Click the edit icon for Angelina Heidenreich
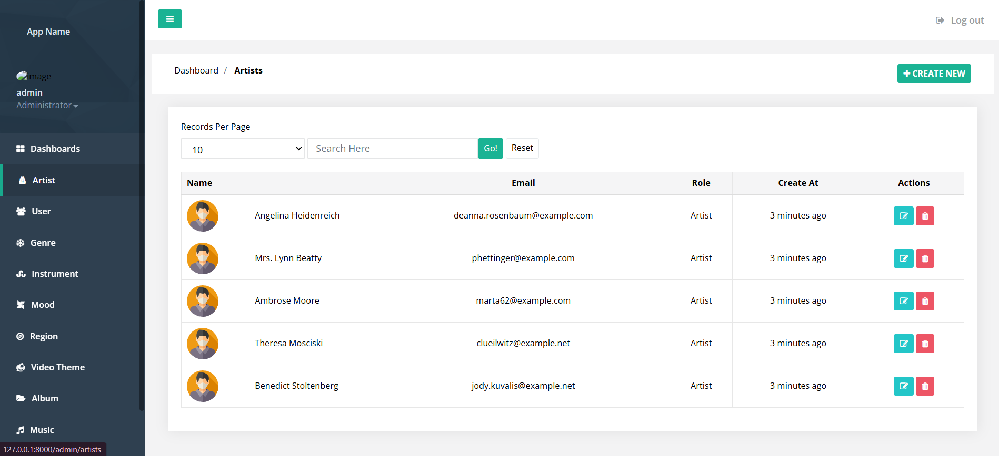The width and height of the screenshot is (999, 456). (903, 216)
